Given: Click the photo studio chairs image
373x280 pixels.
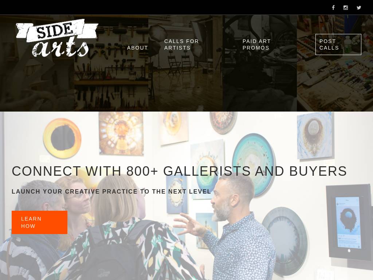Looking at the screenshot, I should 185,63.
